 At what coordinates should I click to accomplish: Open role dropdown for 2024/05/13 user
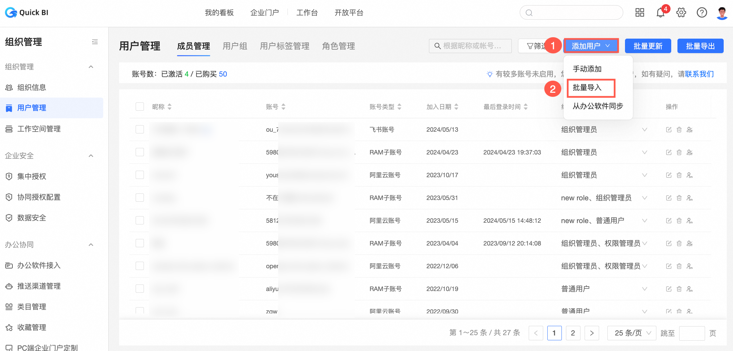tap(644, 130)
